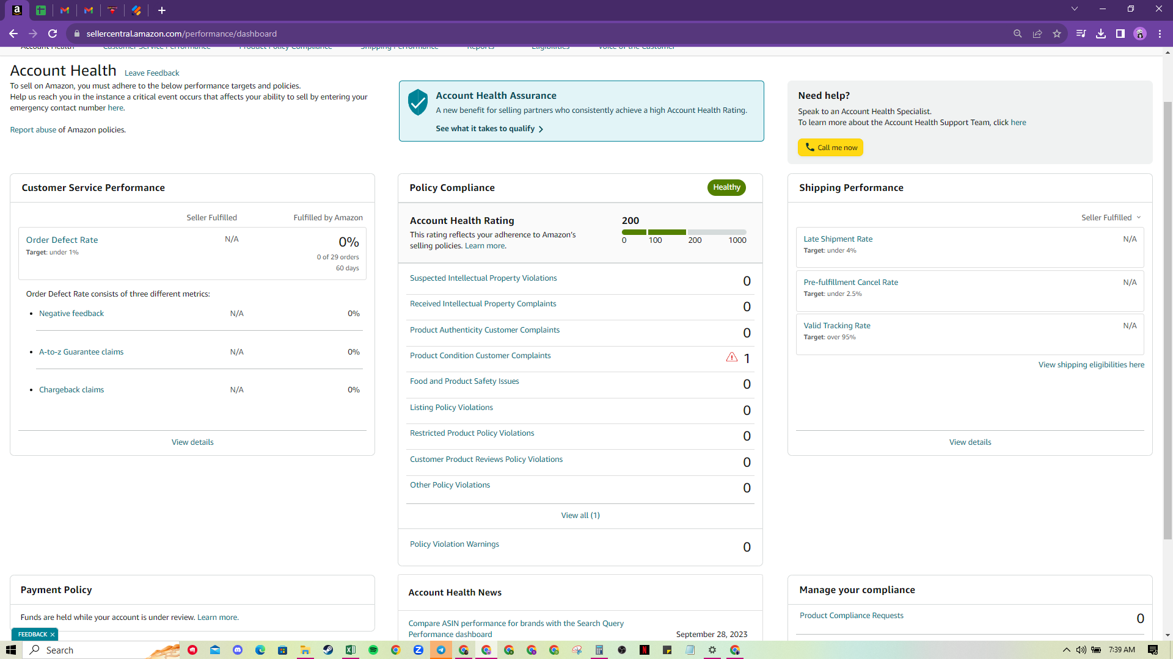Open the Windows Start menu
This screenshot has width=1173, height=659.
pos(11,650)
